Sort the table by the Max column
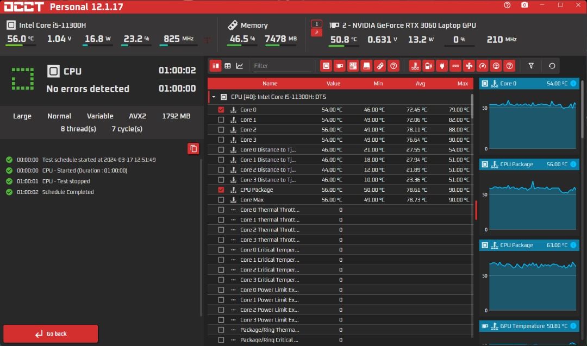Viewport: 587px width, 346px height. pyautogui.click(x=463, y=84)
